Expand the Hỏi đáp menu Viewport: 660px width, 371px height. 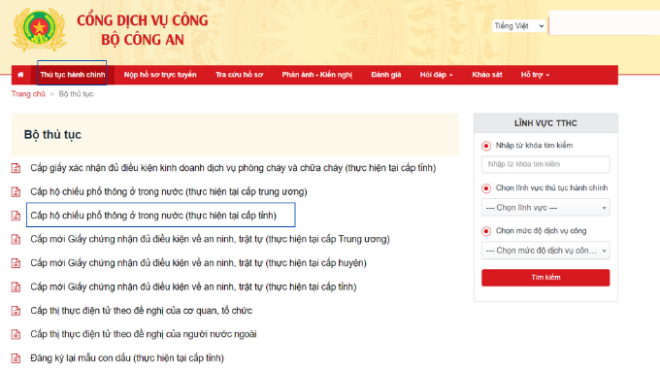[436, 75]
